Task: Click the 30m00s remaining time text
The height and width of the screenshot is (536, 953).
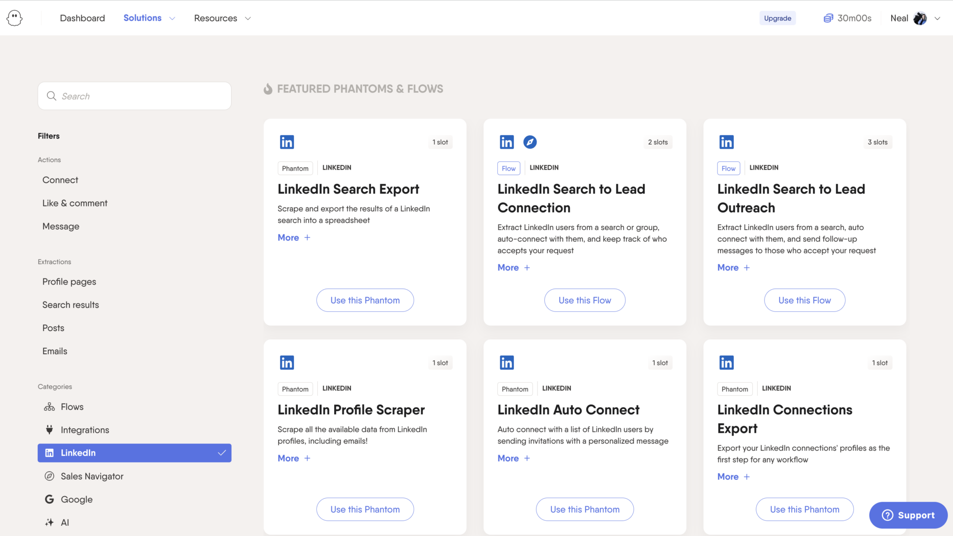Action: (x=854, y=18)
